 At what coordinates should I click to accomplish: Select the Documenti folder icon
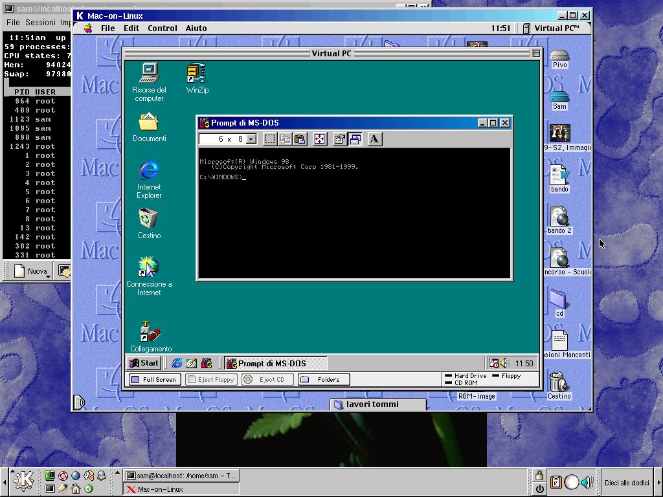[149, 127]
